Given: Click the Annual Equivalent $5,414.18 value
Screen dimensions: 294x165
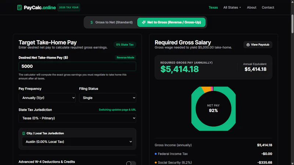Looking at the screenshot, I should click(x=255, y=69).
